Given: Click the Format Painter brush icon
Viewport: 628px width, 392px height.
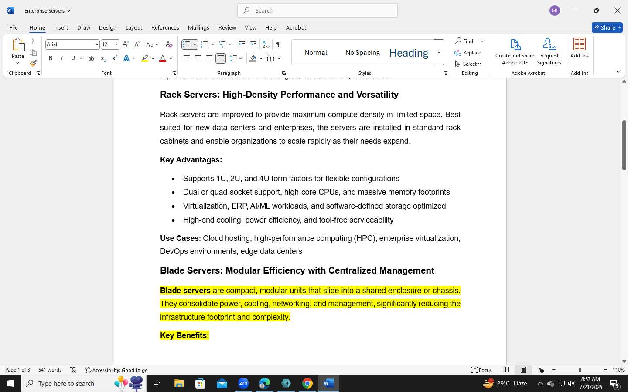Looking at the screenshot, I should (x=33, y=63).
